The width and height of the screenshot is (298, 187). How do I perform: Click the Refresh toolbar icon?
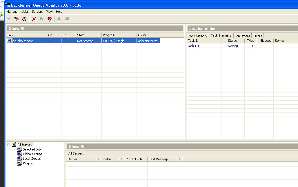pyautogui.click(x=24, y=19)
